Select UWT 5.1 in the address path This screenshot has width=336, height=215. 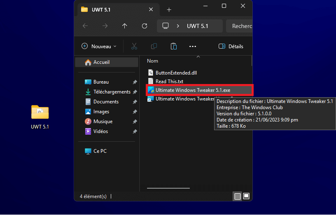(197, 26)
